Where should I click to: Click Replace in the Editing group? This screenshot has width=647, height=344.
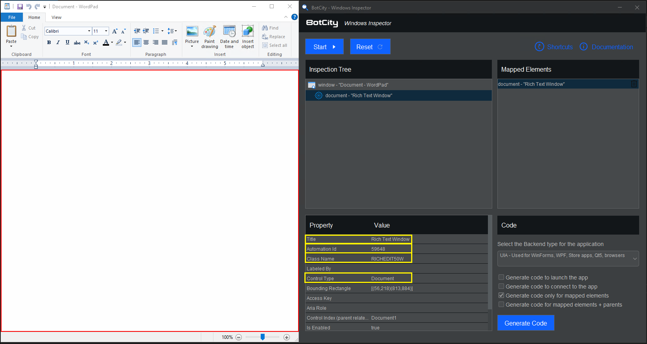274,37
